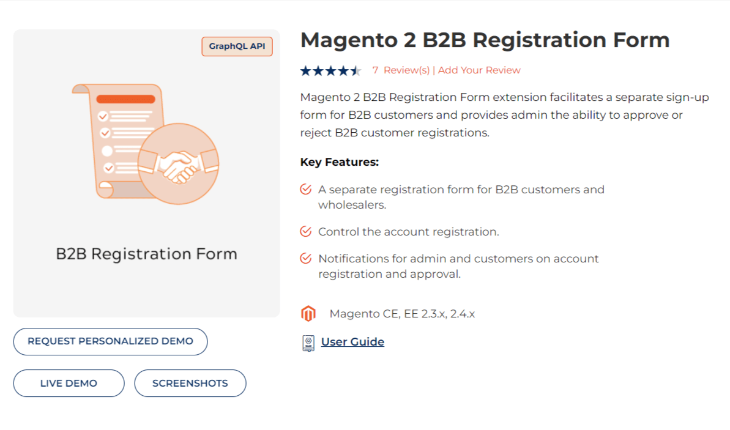Click the Magento logo icon
This screenshot has width=730, height=430.
pyautogui.click(x=309, y=313)
